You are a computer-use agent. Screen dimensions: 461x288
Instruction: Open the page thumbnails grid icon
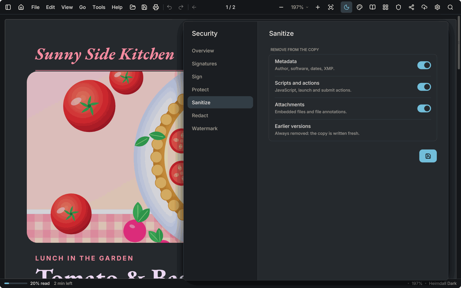pyautogui.click(x=386, y=7)
